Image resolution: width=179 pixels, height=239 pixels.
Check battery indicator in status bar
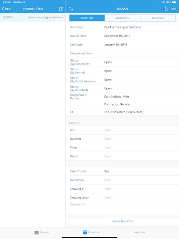(174, 2)
